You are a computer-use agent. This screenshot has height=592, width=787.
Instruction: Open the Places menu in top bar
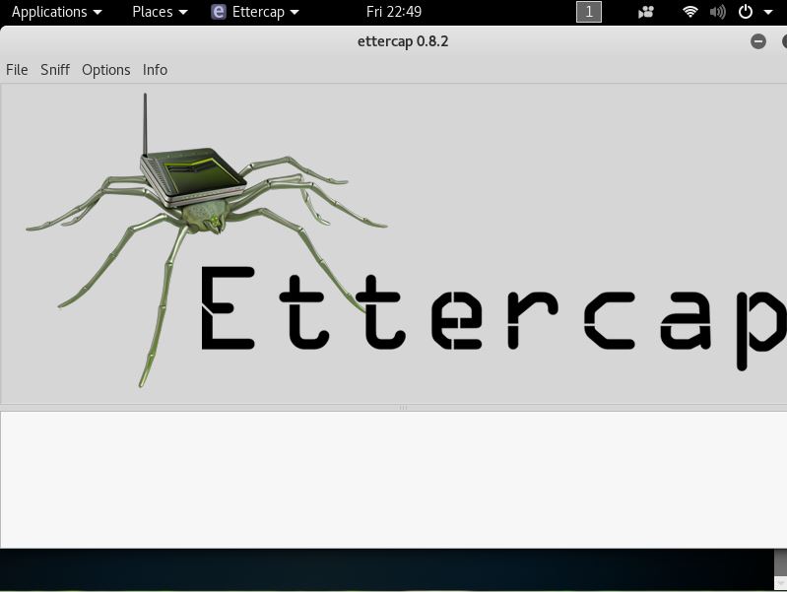click(160, 12)
